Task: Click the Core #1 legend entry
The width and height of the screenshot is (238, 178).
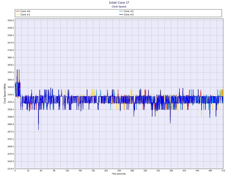Action: coord(23,15)
